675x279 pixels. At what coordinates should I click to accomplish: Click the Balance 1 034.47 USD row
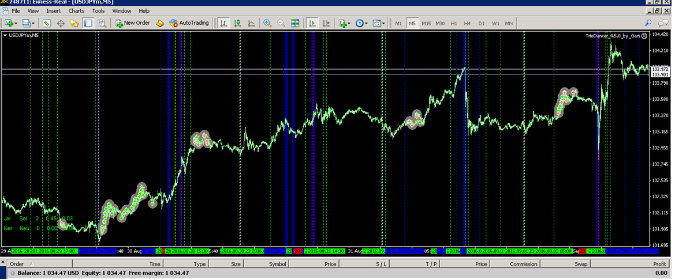tap(338, 273)
